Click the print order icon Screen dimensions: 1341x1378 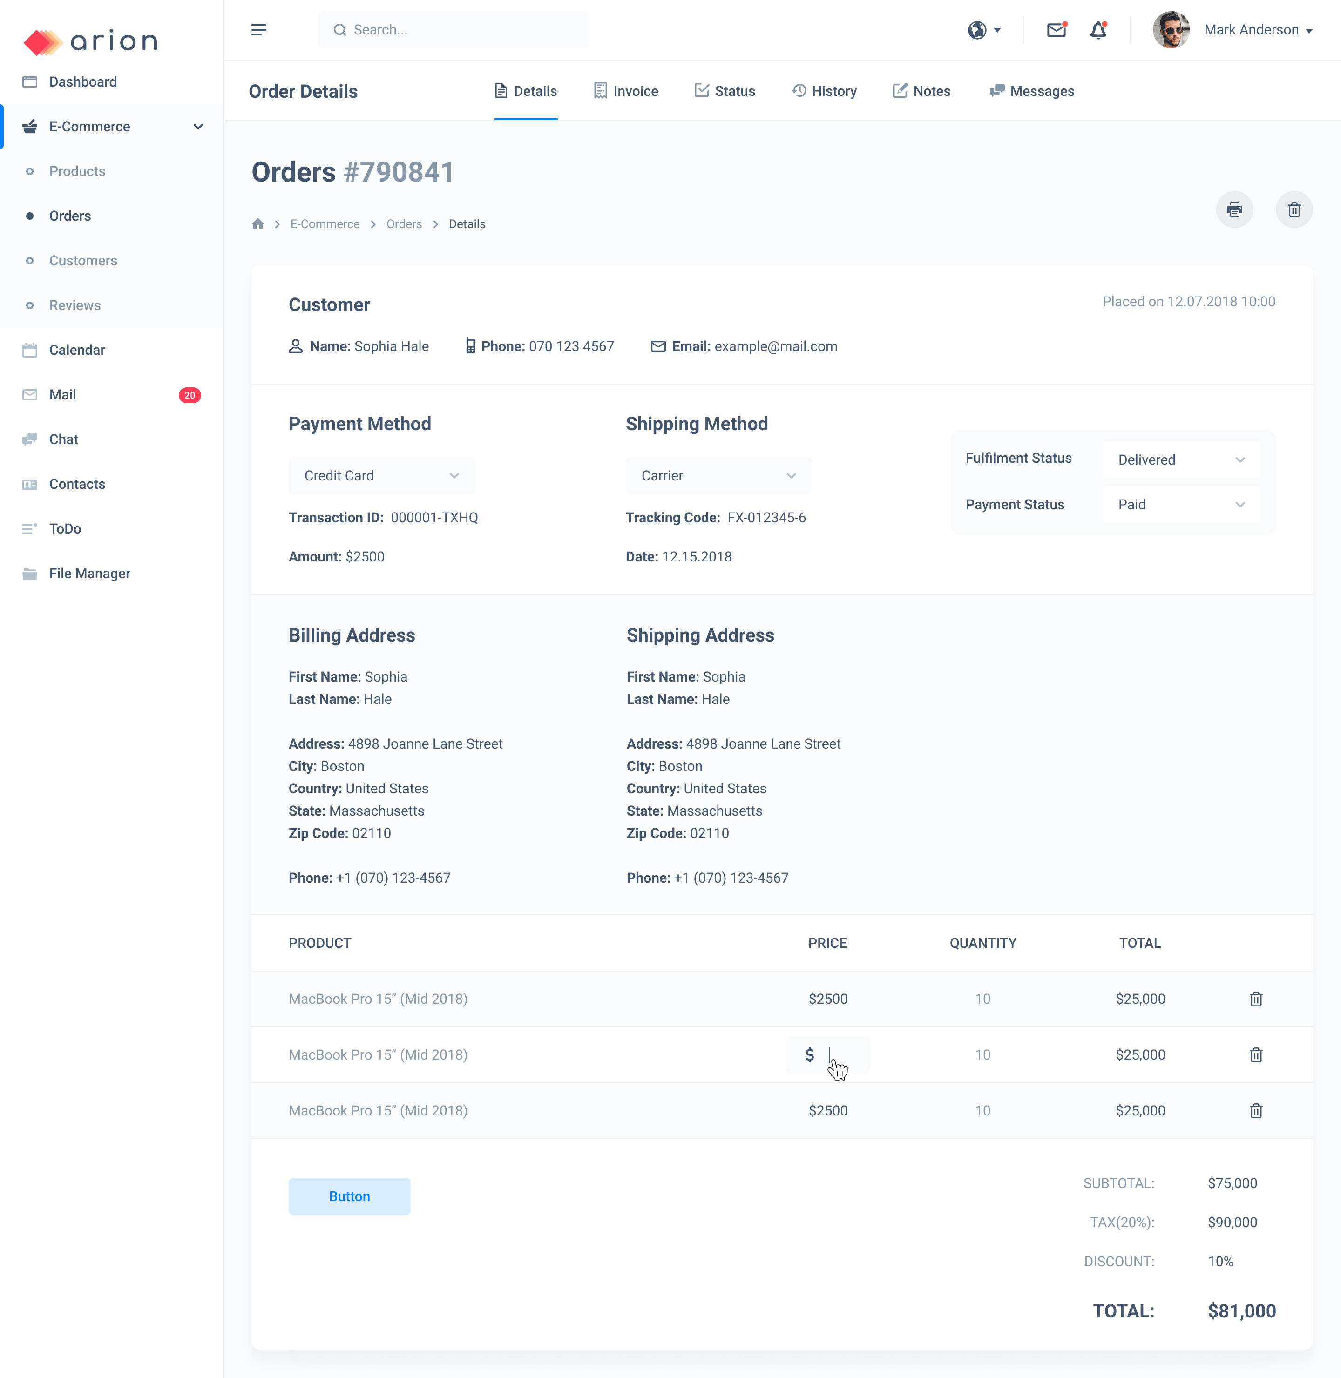(x=1234, y=209)
